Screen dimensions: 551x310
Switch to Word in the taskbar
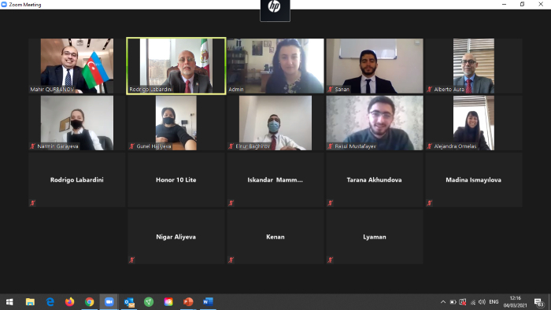click(208, 302)
